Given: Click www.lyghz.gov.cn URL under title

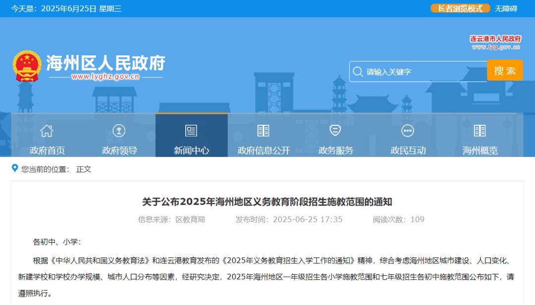Looking at the screenshot, I should pos(106,76).
